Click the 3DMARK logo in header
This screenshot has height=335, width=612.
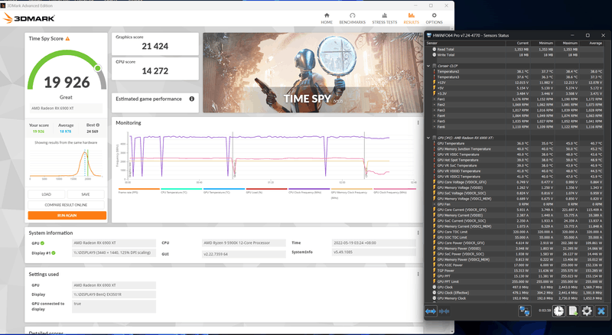tap(29, 18)
